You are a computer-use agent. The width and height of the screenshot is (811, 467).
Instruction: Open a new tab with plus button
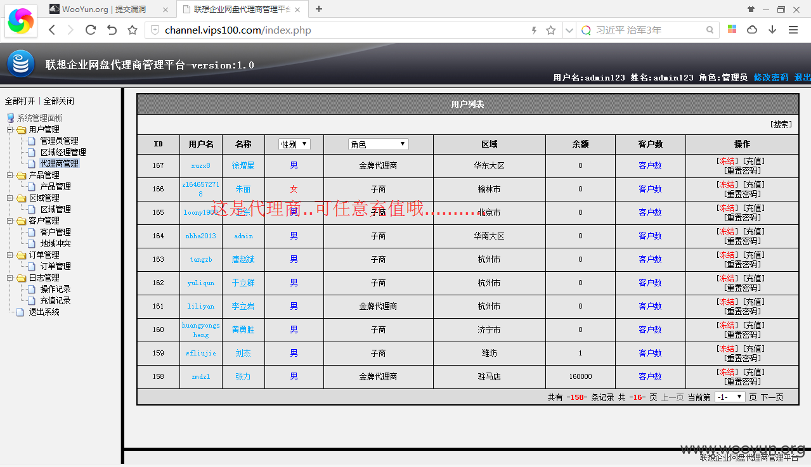point(319,9)
